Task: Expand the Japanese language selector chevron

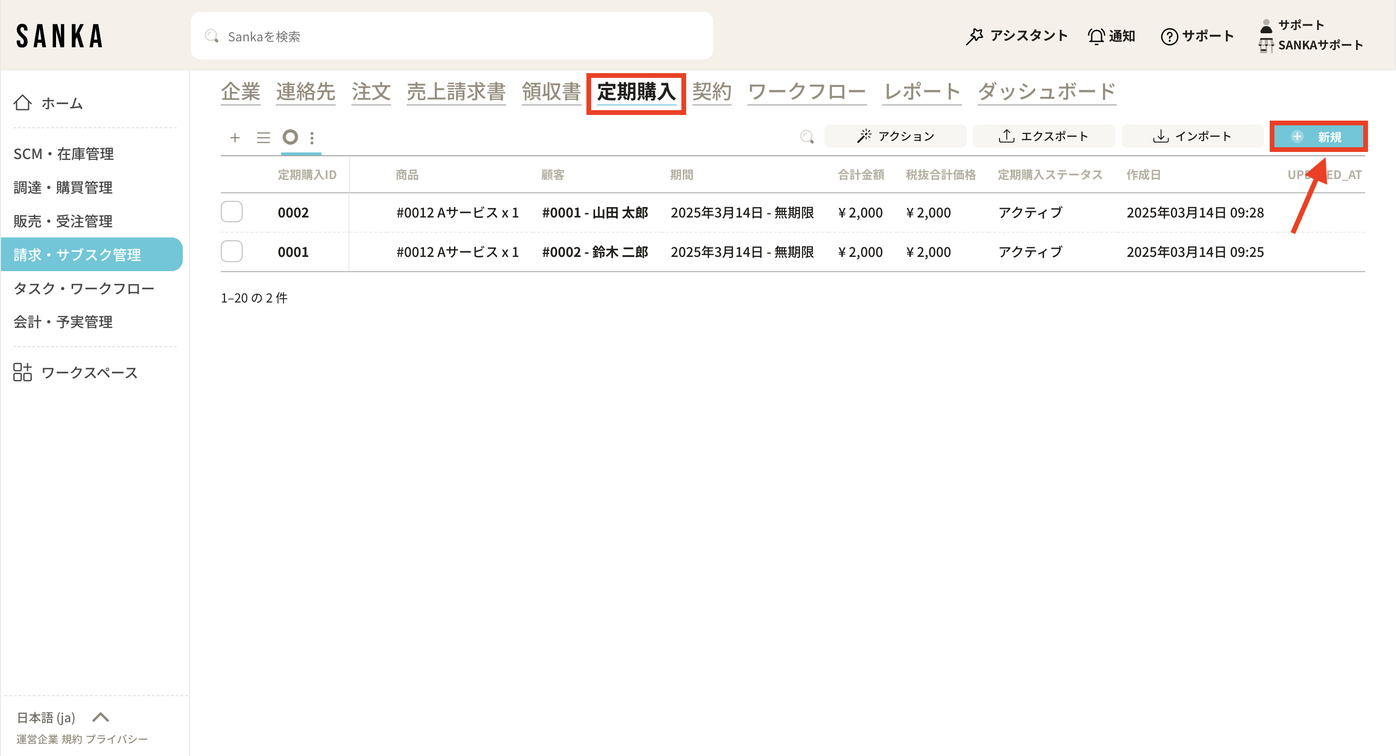Action: pyautogui.click(x=101, y=718)
